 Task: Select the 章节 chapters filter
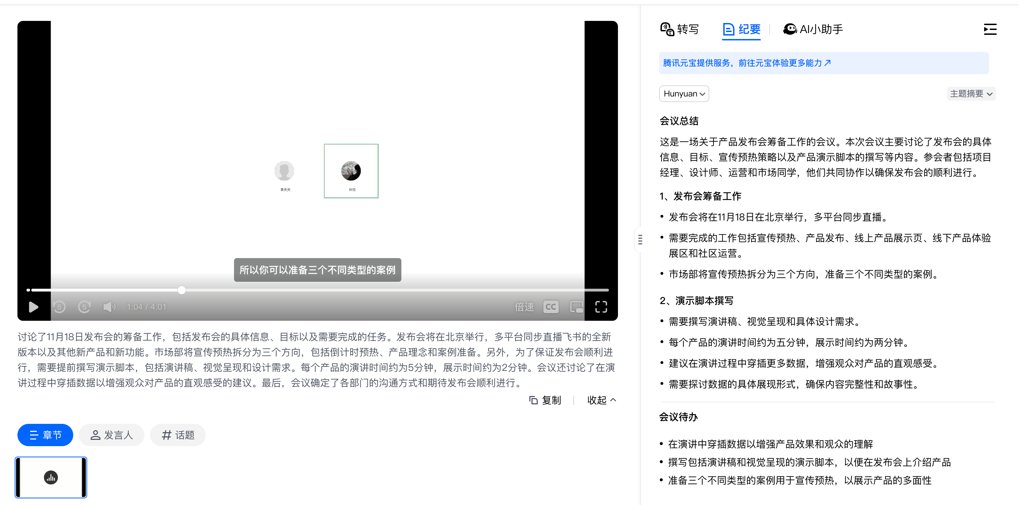coord(45,435)
